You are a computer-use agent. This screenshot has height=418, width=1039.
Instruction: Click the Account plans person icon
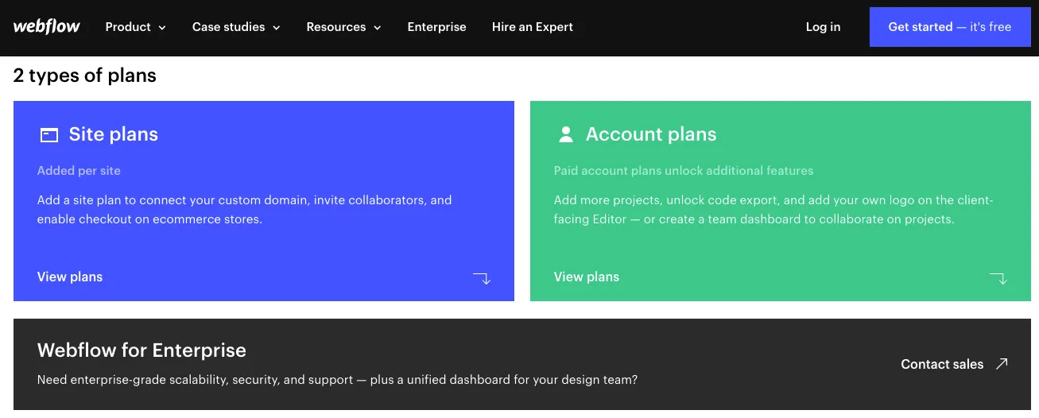coord(566,134)
